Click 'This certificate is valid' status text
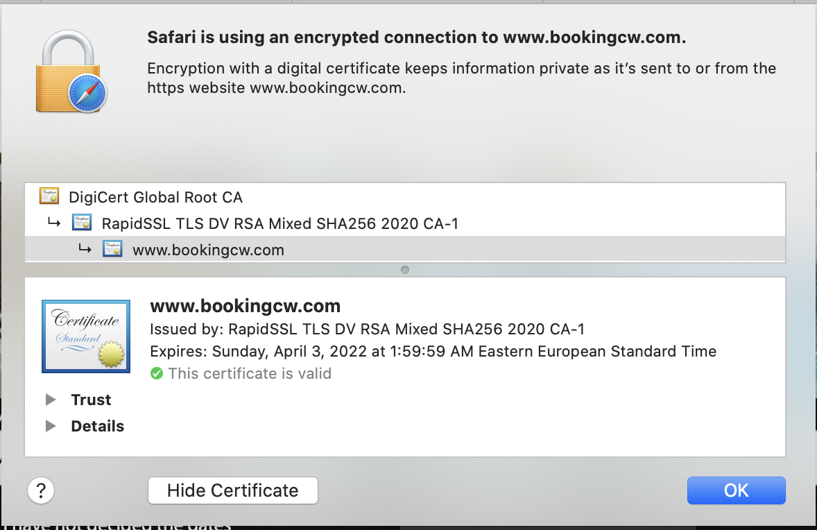Screen dimensions: 817x530 point(250,374)
